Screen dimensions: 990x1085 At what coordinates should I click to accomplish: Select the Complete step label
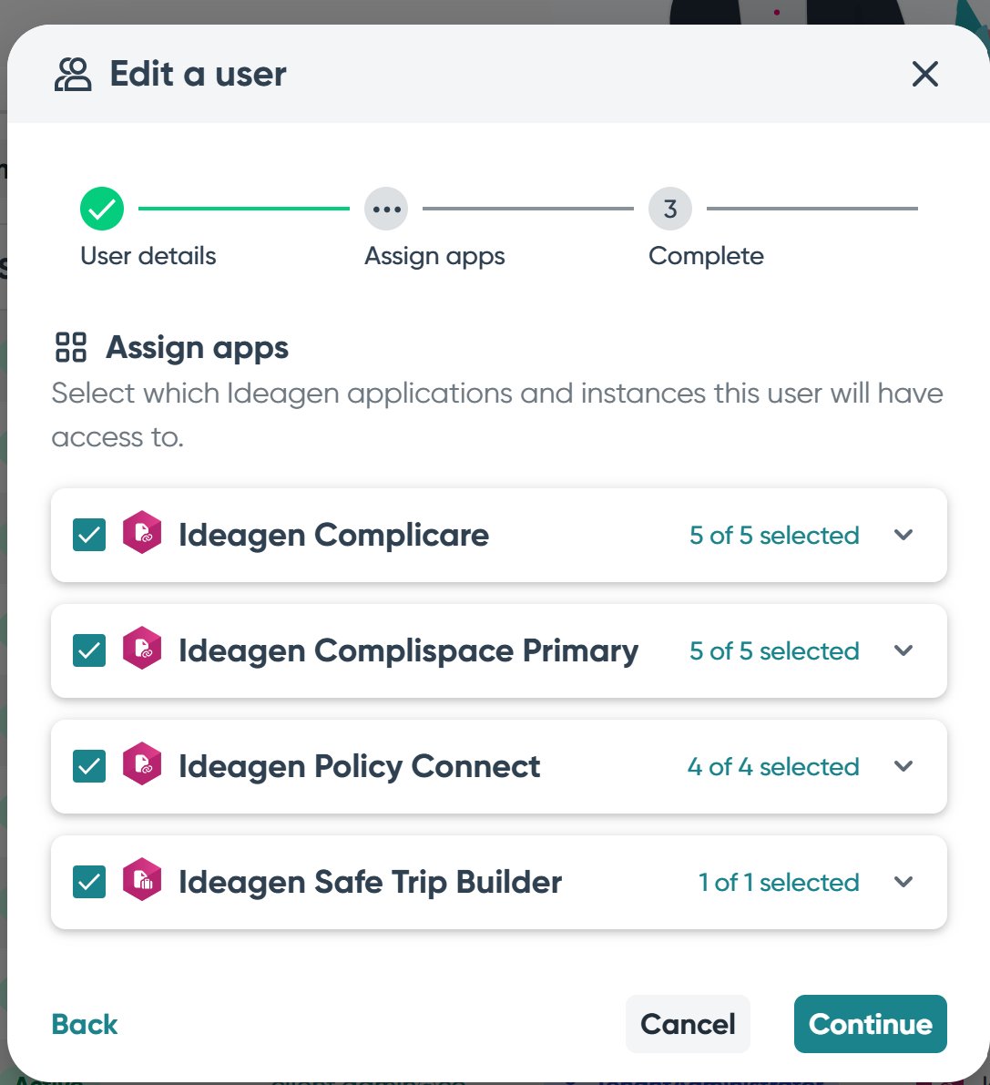(706, 257)
